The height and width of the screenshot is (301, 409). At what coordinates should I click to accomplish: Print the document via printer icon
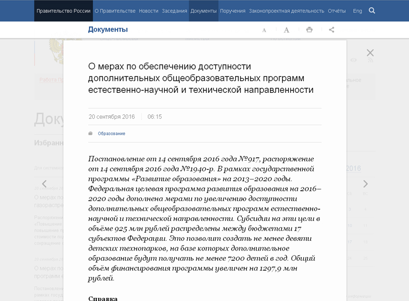309,30
